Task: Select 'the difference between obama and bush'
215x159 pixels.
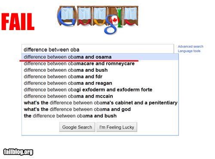Action: tap(100, 116)
